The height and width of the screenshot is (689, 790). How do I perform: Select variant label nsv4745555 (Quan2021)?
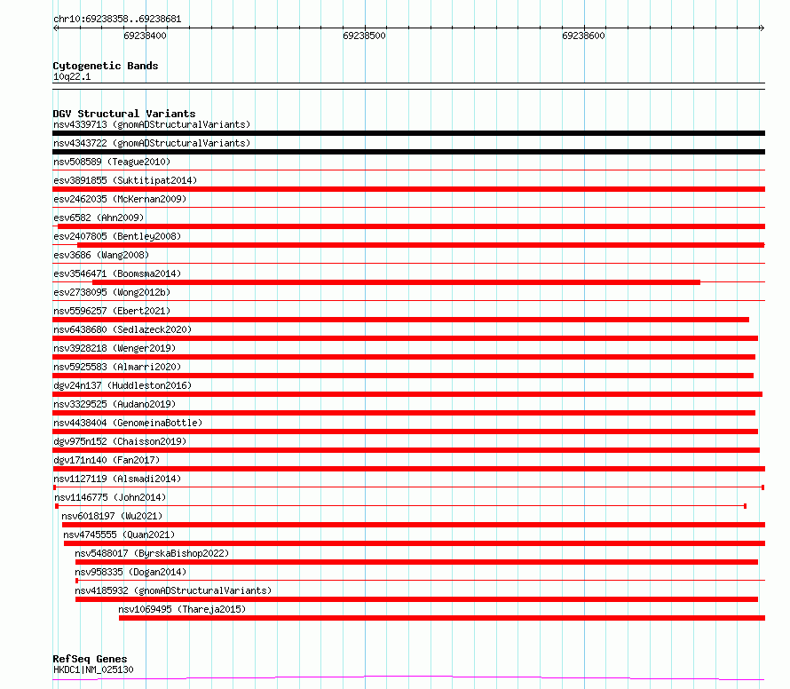[x=119, y=535]
